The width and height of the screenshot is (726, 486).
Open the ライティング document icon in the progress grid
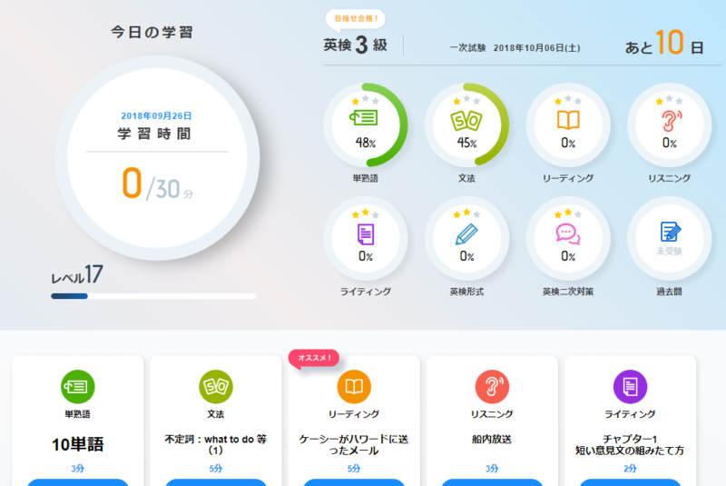coord(366,234)
